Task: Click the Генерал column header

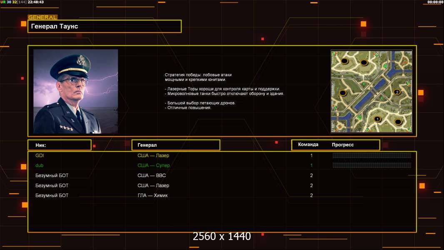Action: pos(175,145)
